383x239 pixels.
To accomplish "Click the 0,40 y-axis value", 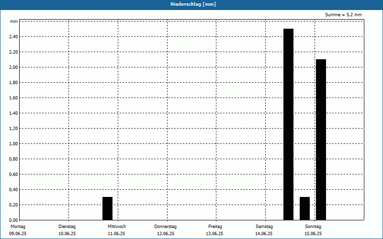I will [x=13, y=190].
